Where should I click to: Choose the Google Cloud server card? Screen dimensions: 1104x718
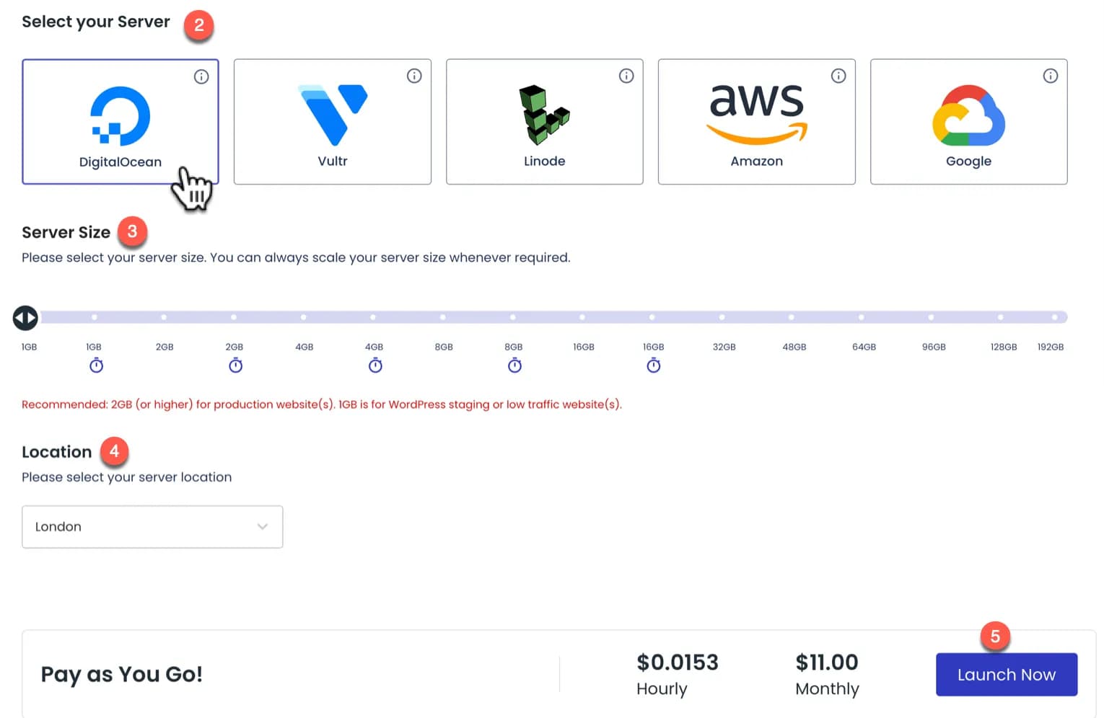pos(969,122)
